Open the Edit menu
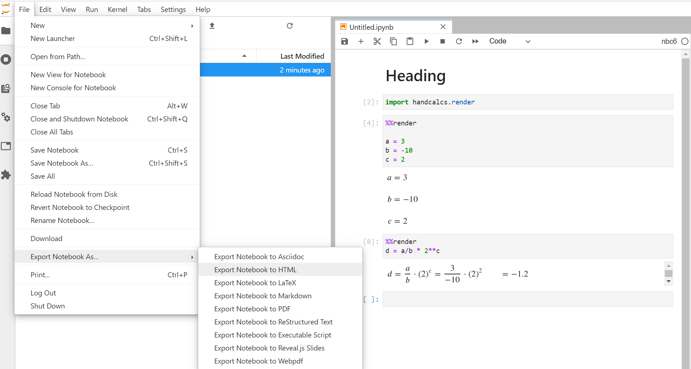Viewport: 691px width, 369px height. click(x=45, y=9)
